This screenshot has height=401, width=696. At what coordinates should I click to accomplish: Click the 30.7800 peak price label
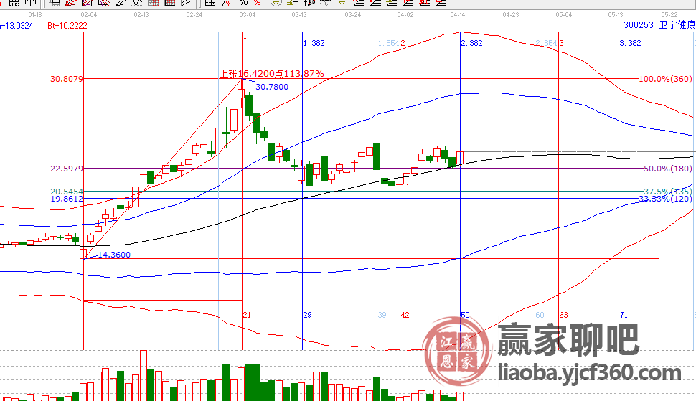[x=272, y=87]
